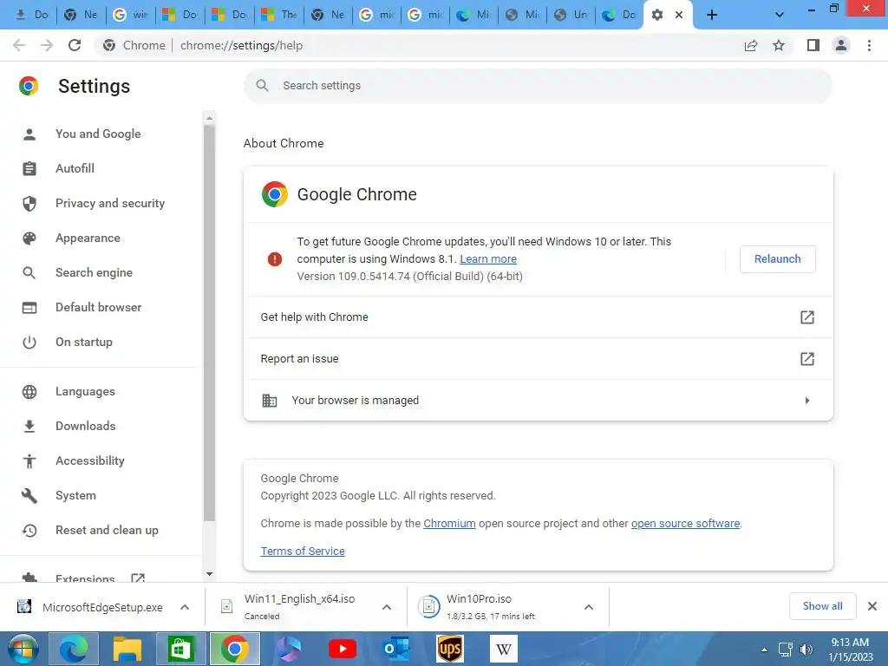The image size is (888, 666).
Task: Open MicrosoftEdgeSetup.exe download options chevron
Action: tap(185, 607)
